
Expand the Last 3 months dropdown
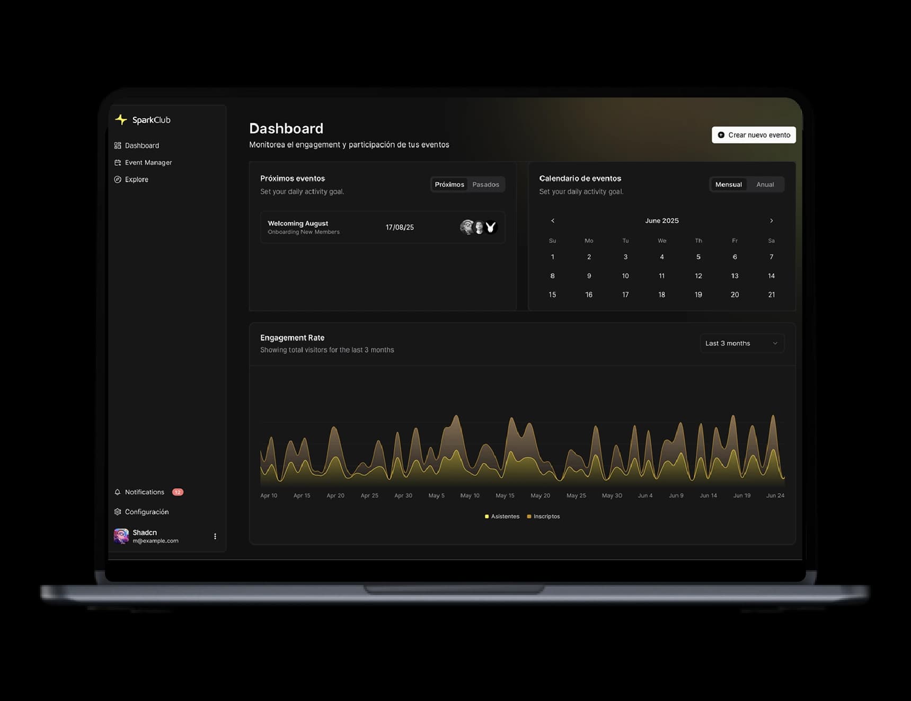pyautogui.click(x=741, y=343)
